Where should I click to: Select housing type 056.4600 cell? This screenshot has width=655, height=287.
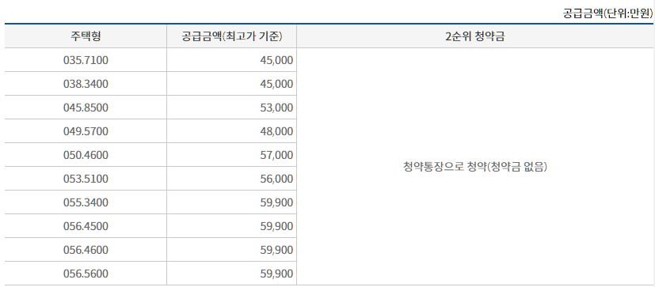86,251
